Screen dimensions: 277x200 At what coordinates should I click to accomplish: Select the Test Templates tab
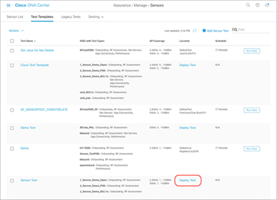(x=42, y=17)
